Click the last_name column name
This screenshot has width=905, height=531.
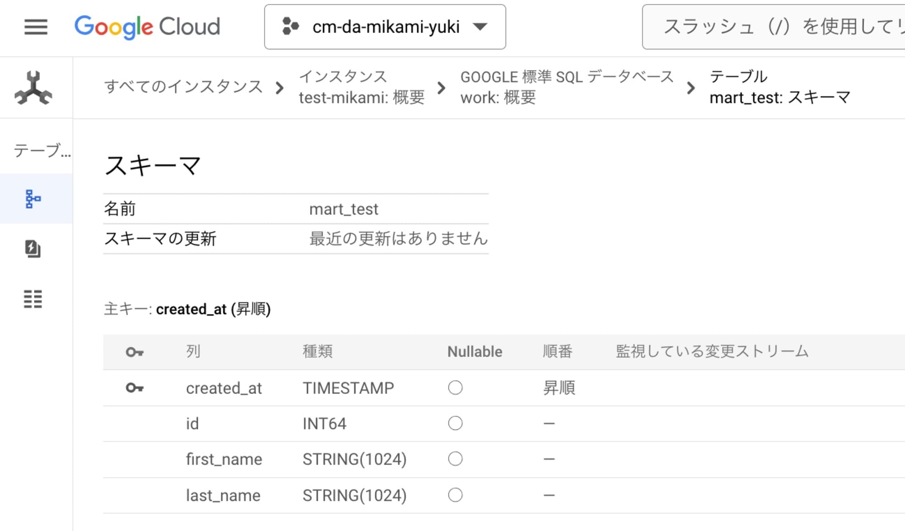tap(223, 496)
